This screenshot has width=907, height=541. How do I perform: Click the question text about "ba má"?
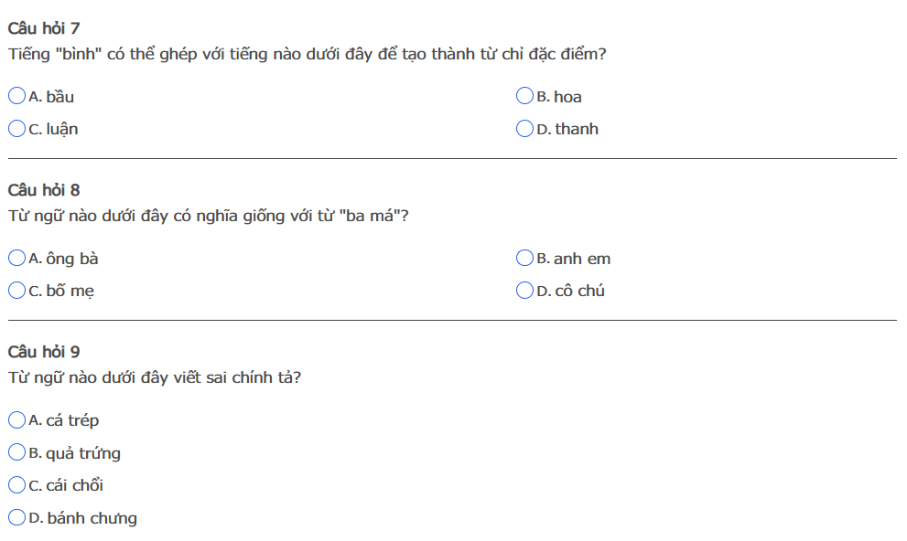(x=208, y=217)
